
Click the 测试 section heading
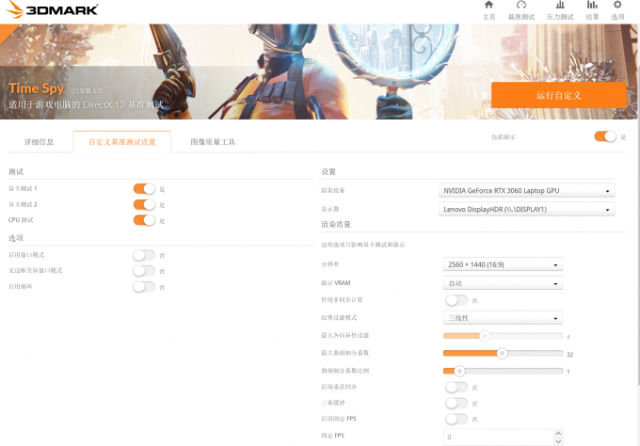16,172
